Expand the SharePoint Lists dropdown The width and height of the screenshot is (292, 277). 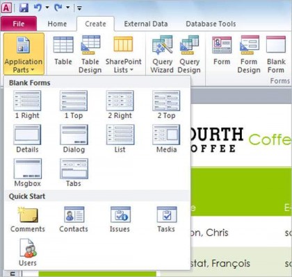coord(123,53)
